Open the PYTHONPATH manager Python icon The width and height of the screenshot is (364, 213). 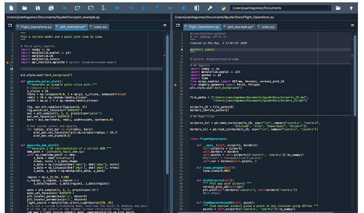coord(224,8)
